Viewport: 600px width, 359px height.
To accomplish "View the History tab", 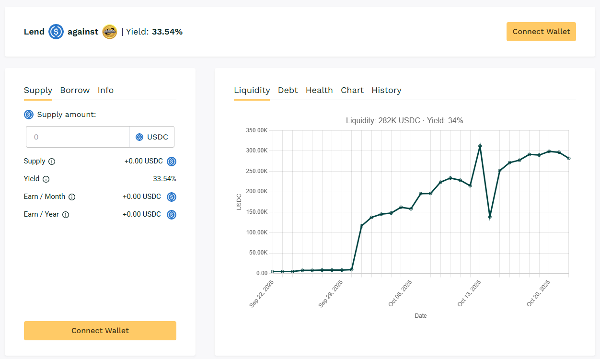I will 386,90.
